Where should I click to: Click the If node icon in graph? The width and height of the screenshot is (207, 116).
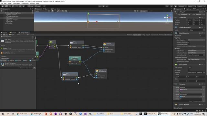[50, 42]
